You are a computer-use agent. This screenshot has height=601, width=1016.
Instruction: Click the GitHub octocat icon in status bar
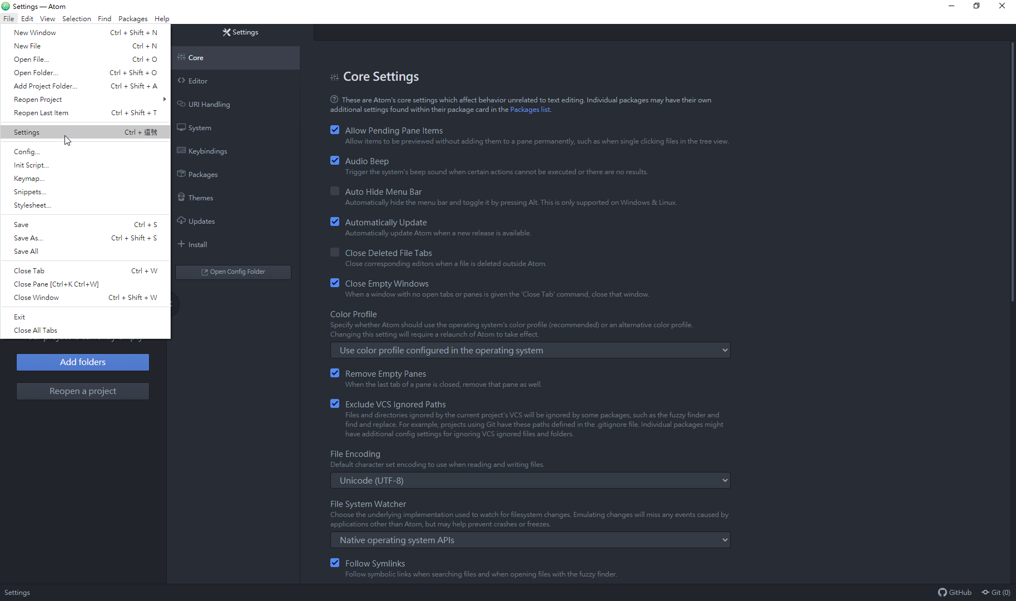942,592
